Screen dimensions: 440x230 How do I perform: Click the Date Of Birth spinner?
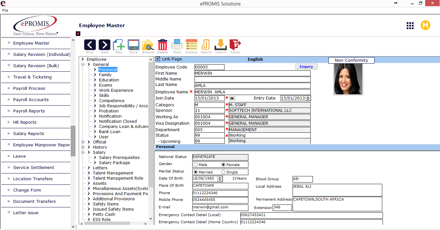coord(220,179)
